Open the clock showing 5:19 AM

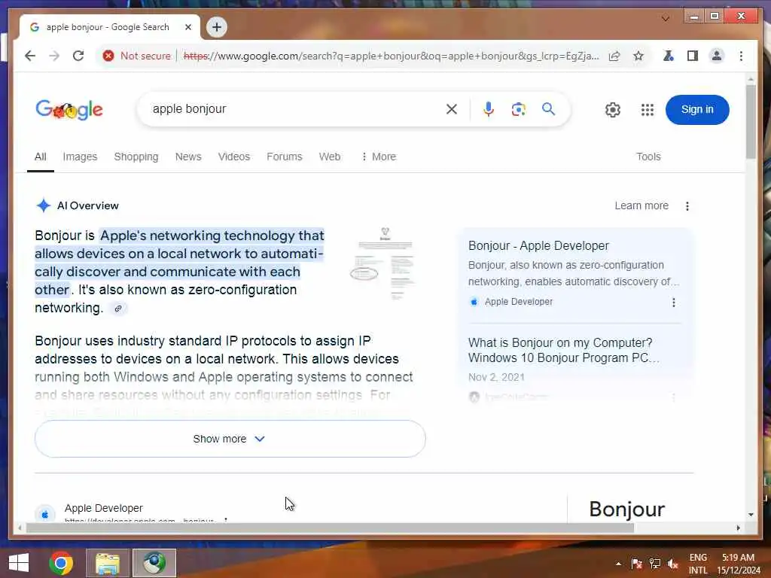tap(739, 564)
